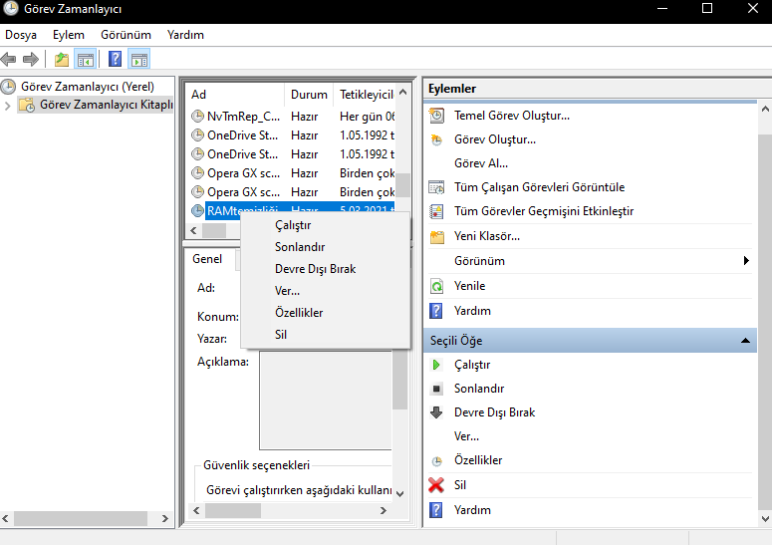
Task: Click the Tüm Çalışan Görevleri Görüntüle icon
Action: click(x=436, y=187)
